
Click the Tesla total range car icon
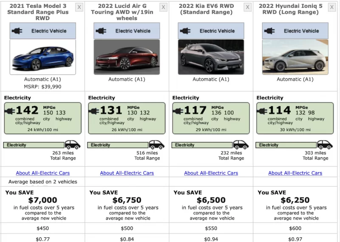73,145
